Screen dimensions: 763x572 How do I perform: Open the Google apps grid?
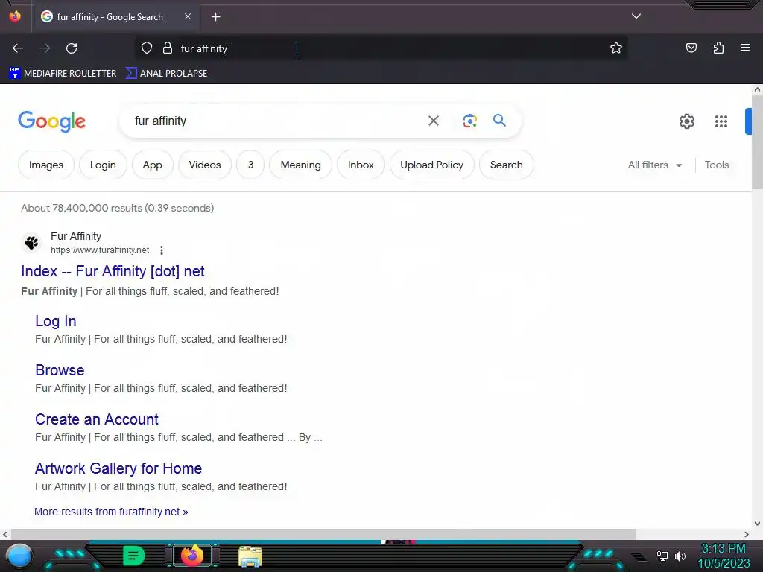721,121
